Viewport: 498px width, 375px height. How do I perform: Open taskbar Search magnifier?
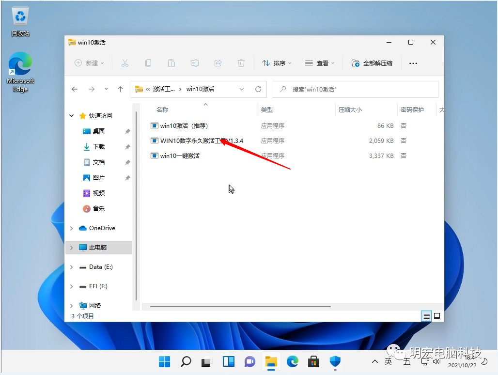coord(186,361)
